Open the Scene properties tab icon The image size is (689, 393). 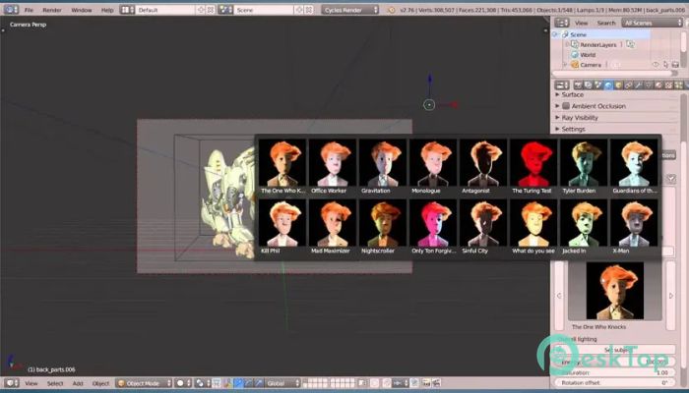(598, 85)
